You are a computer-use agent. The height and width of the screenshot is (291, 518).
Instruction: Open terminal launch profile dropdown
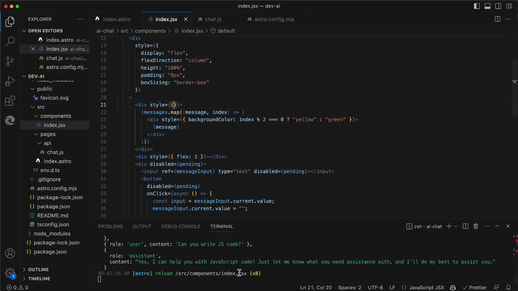pos(456,226)
